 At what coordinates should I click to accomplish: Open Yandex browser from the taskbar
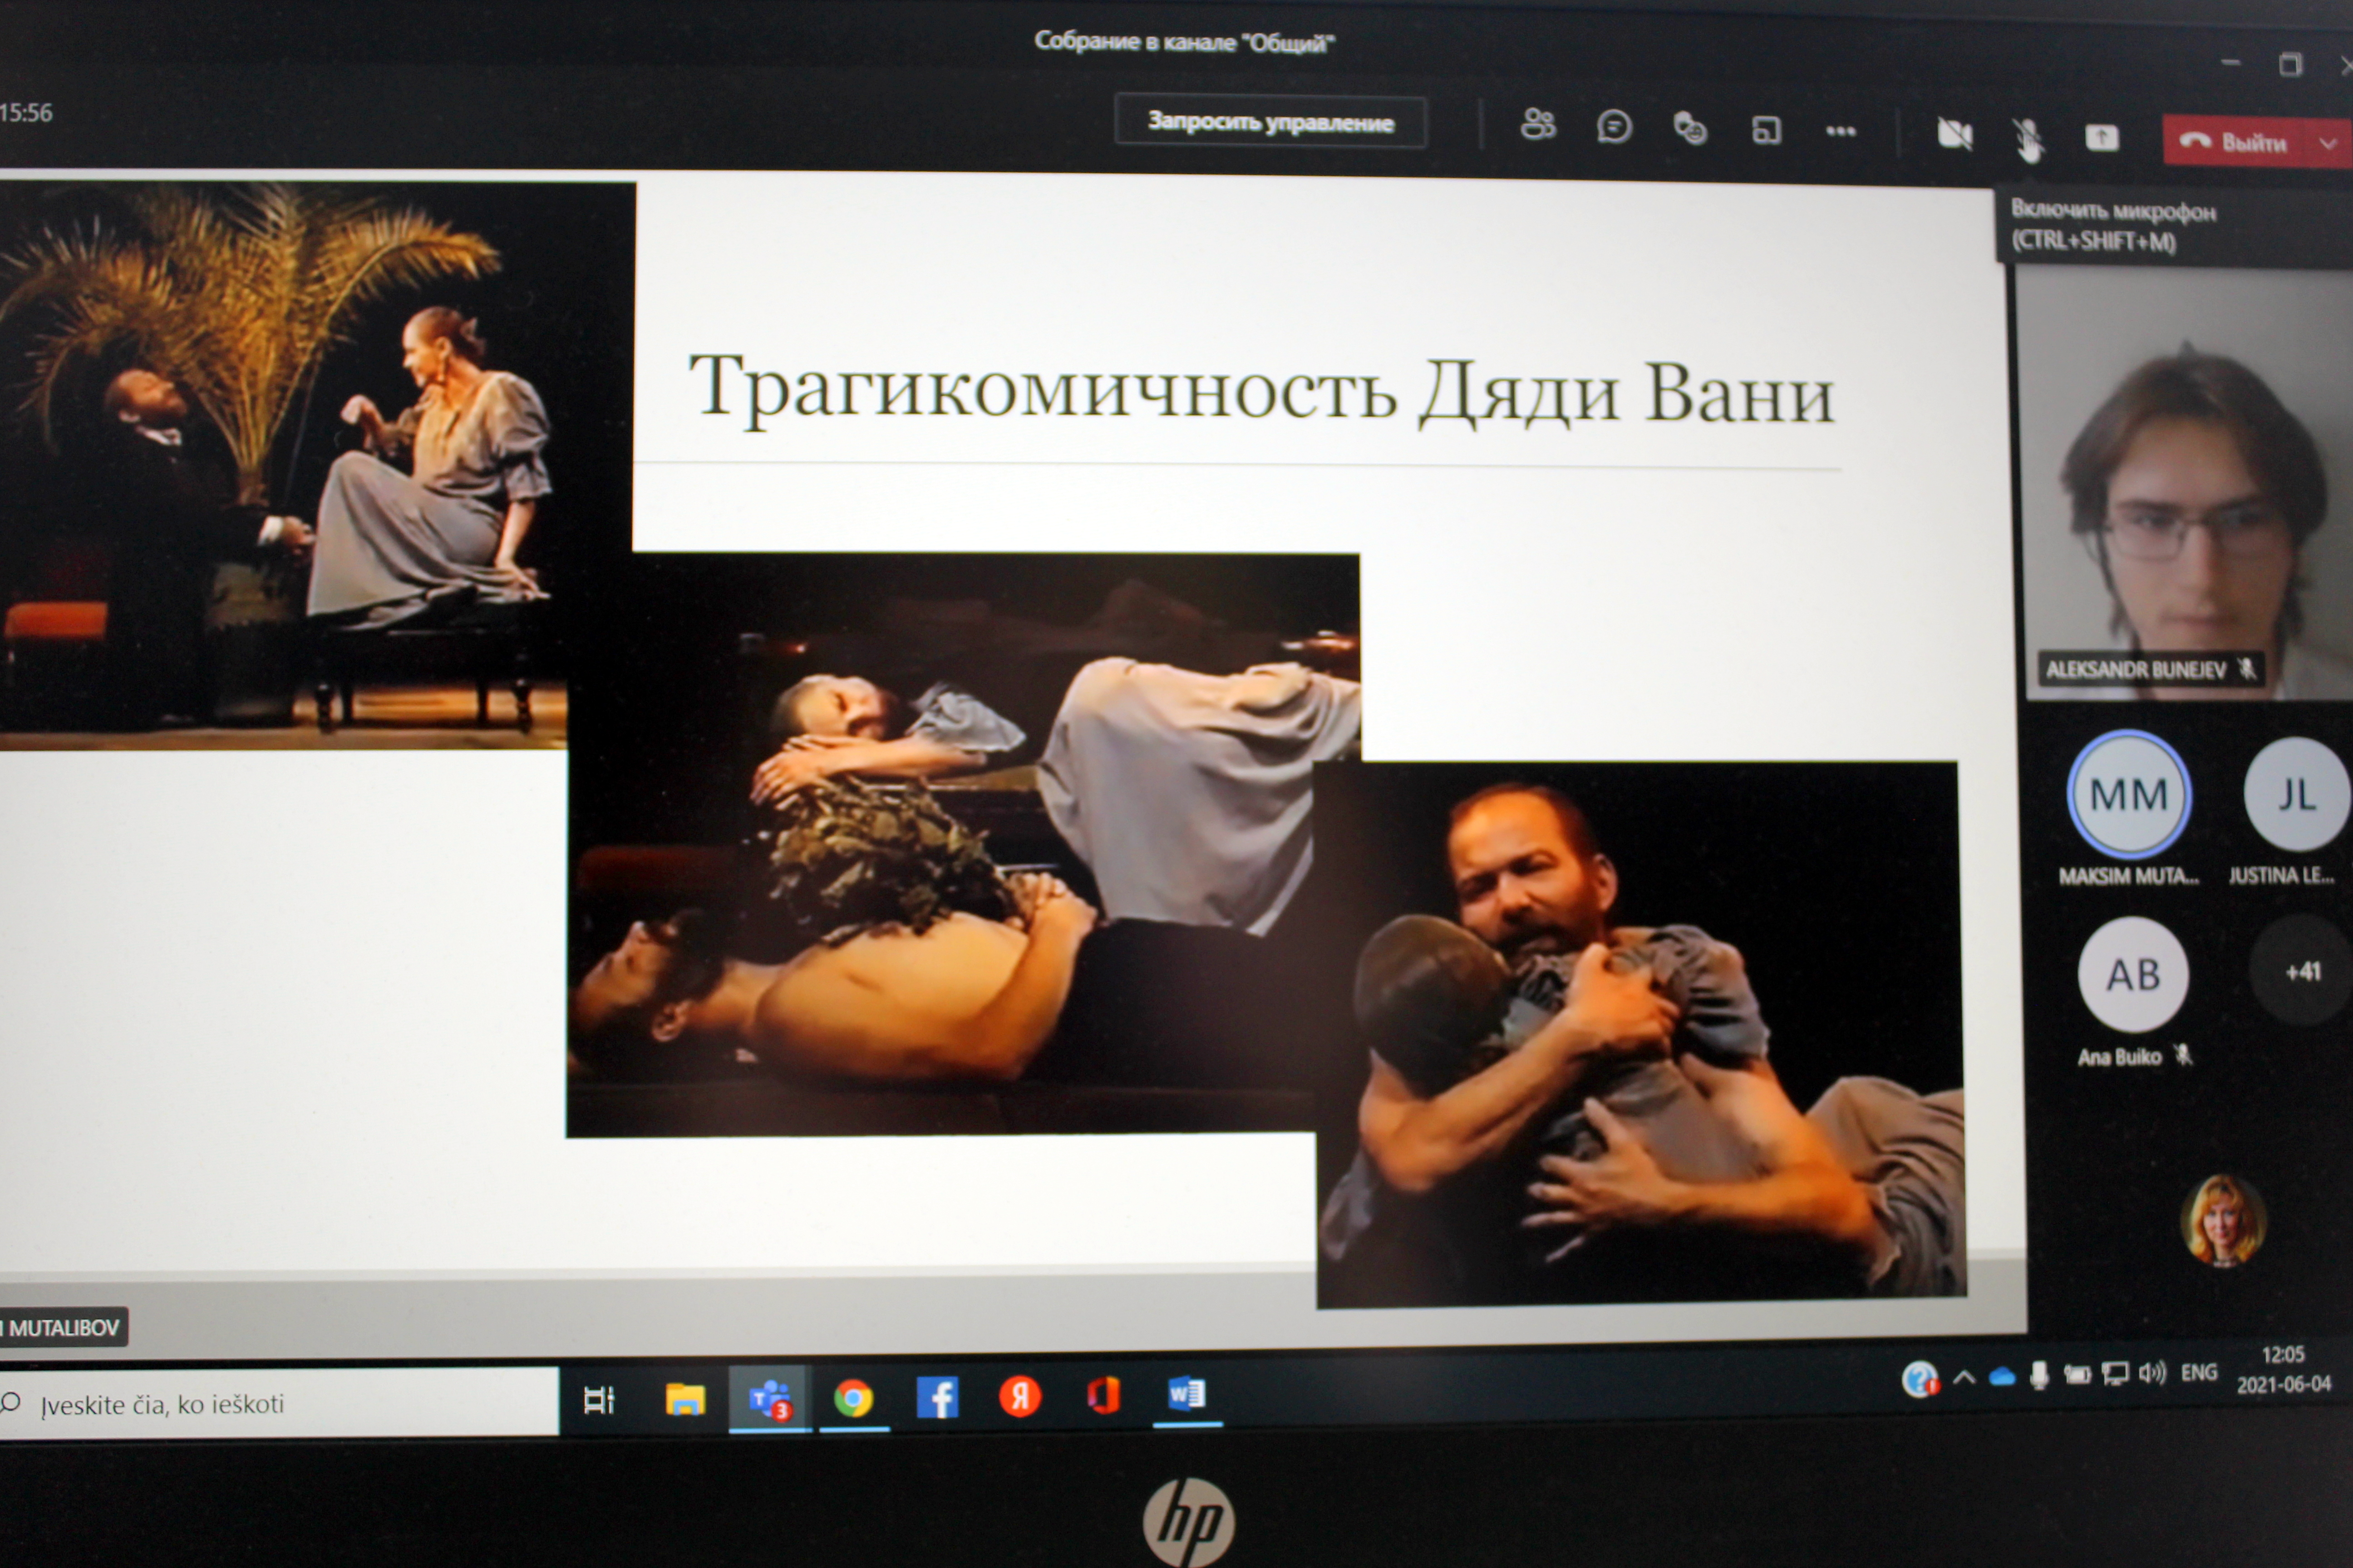[1020, 1396]
